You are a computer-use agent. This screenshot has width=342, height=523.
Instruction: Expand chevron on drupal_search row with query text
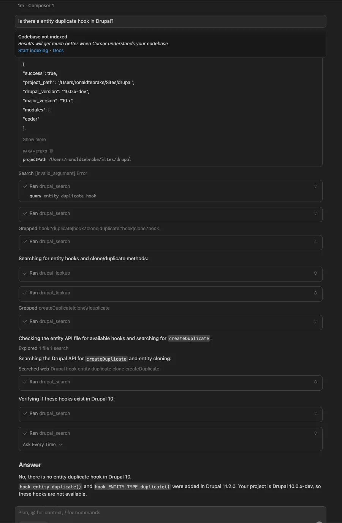(x=315, y=186)
